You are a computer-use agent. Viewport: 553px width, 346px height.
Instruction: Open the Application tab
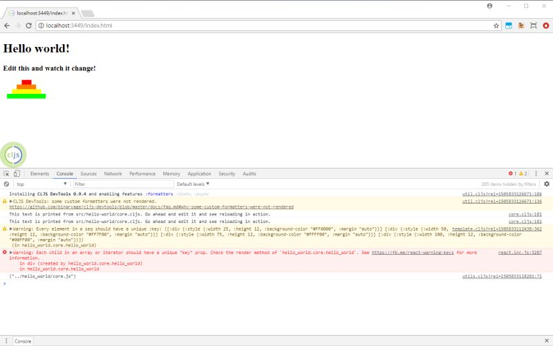pyautogui.click(x=199, y=174)
